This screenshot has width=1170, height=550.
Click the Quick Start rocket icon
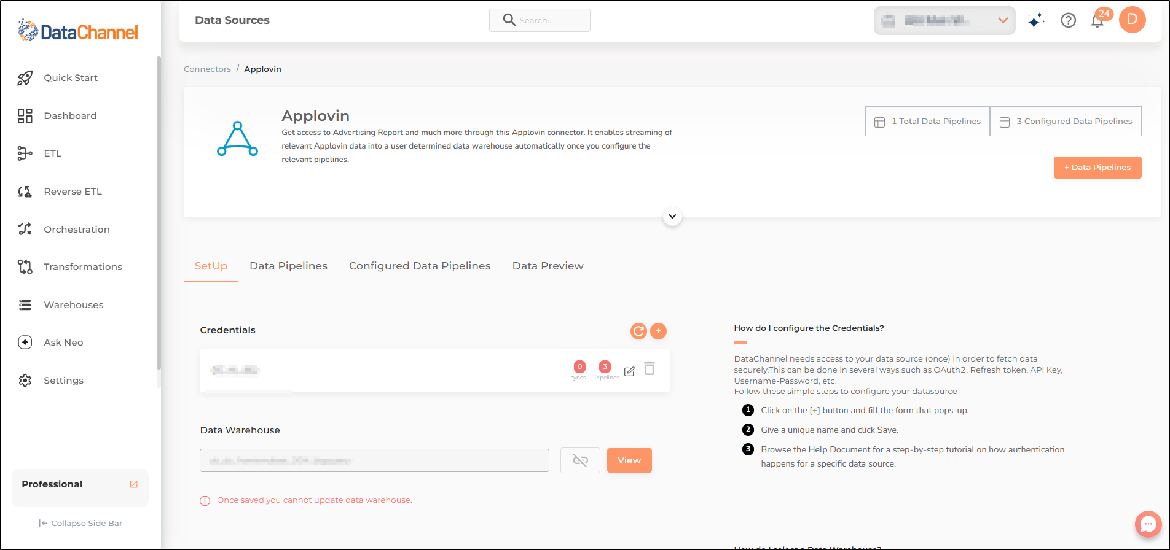25,78
